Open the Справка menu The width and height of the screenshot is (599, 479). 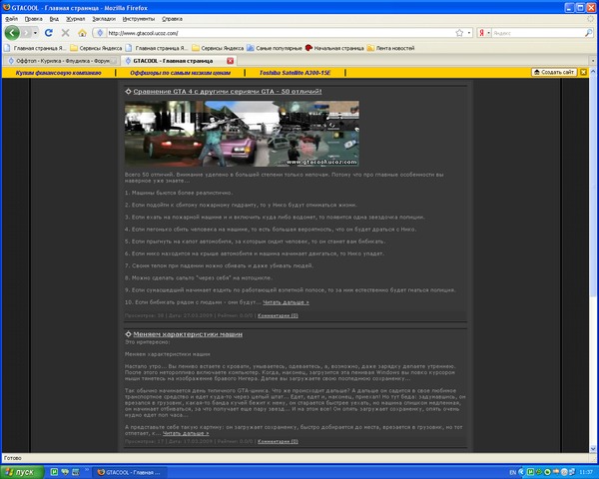(172, 19)
